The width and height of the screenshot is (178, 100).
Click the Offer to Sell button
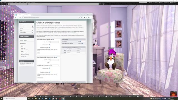click(x=40, y=77)
